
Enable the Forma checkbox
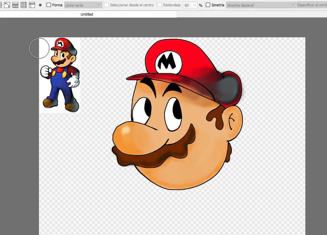(x=49, y=5)
